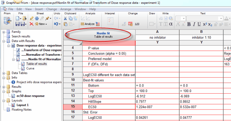This screenshot has width=231, height=121.
Task: Expand the Family folder
Action: (4, 32)
